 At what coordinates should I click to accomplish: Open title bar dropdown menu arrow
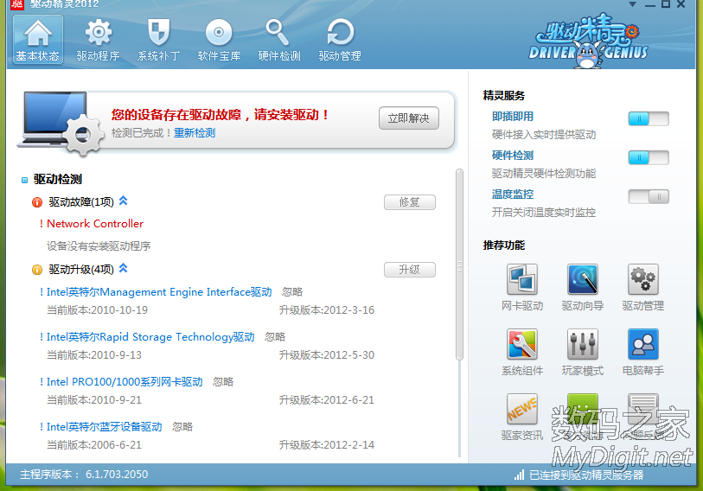[633, 4]
